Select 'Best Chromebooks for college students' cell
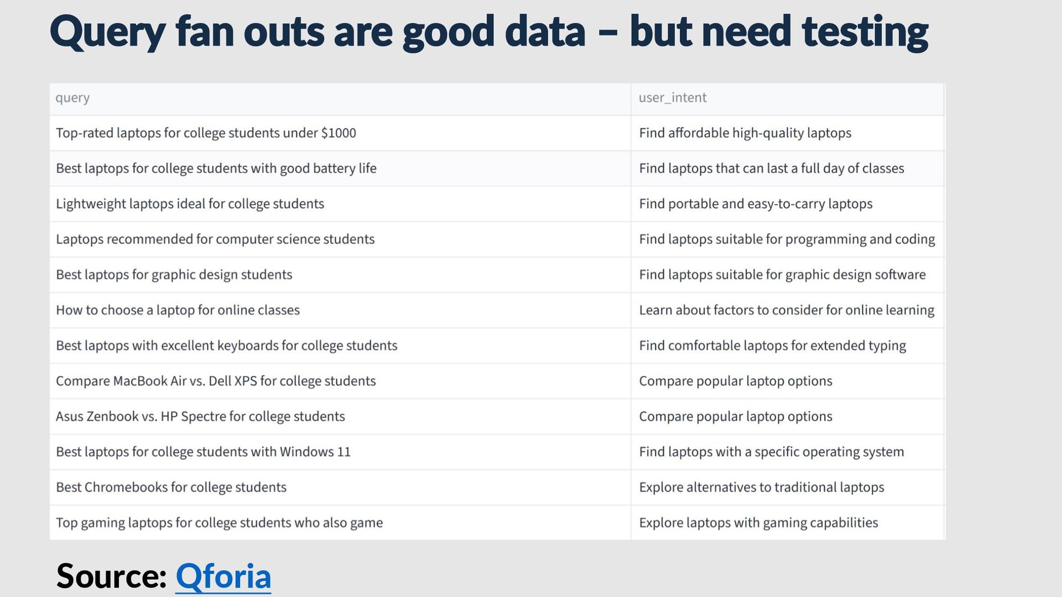The image size is (1062, 597). pos(340,487)
